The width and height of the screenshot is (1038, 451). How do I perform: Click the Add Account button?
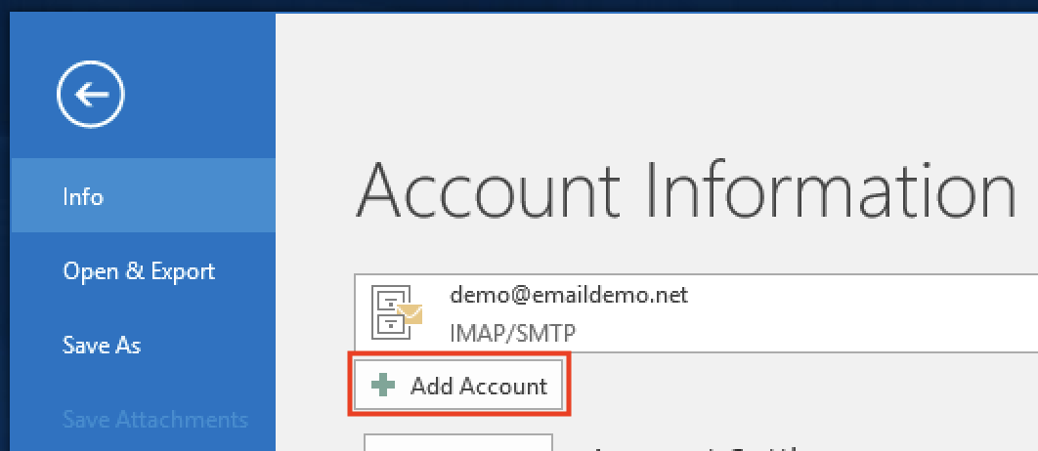[x=458, y=385]
